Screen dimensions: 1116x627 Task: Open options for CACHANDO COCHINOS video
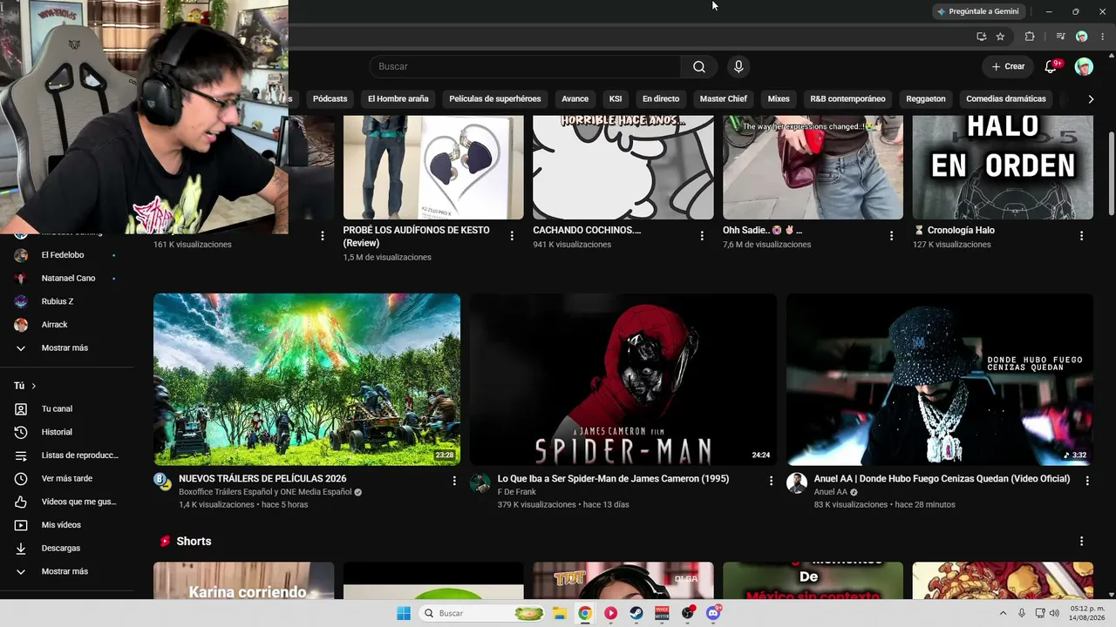coord(702,236)
